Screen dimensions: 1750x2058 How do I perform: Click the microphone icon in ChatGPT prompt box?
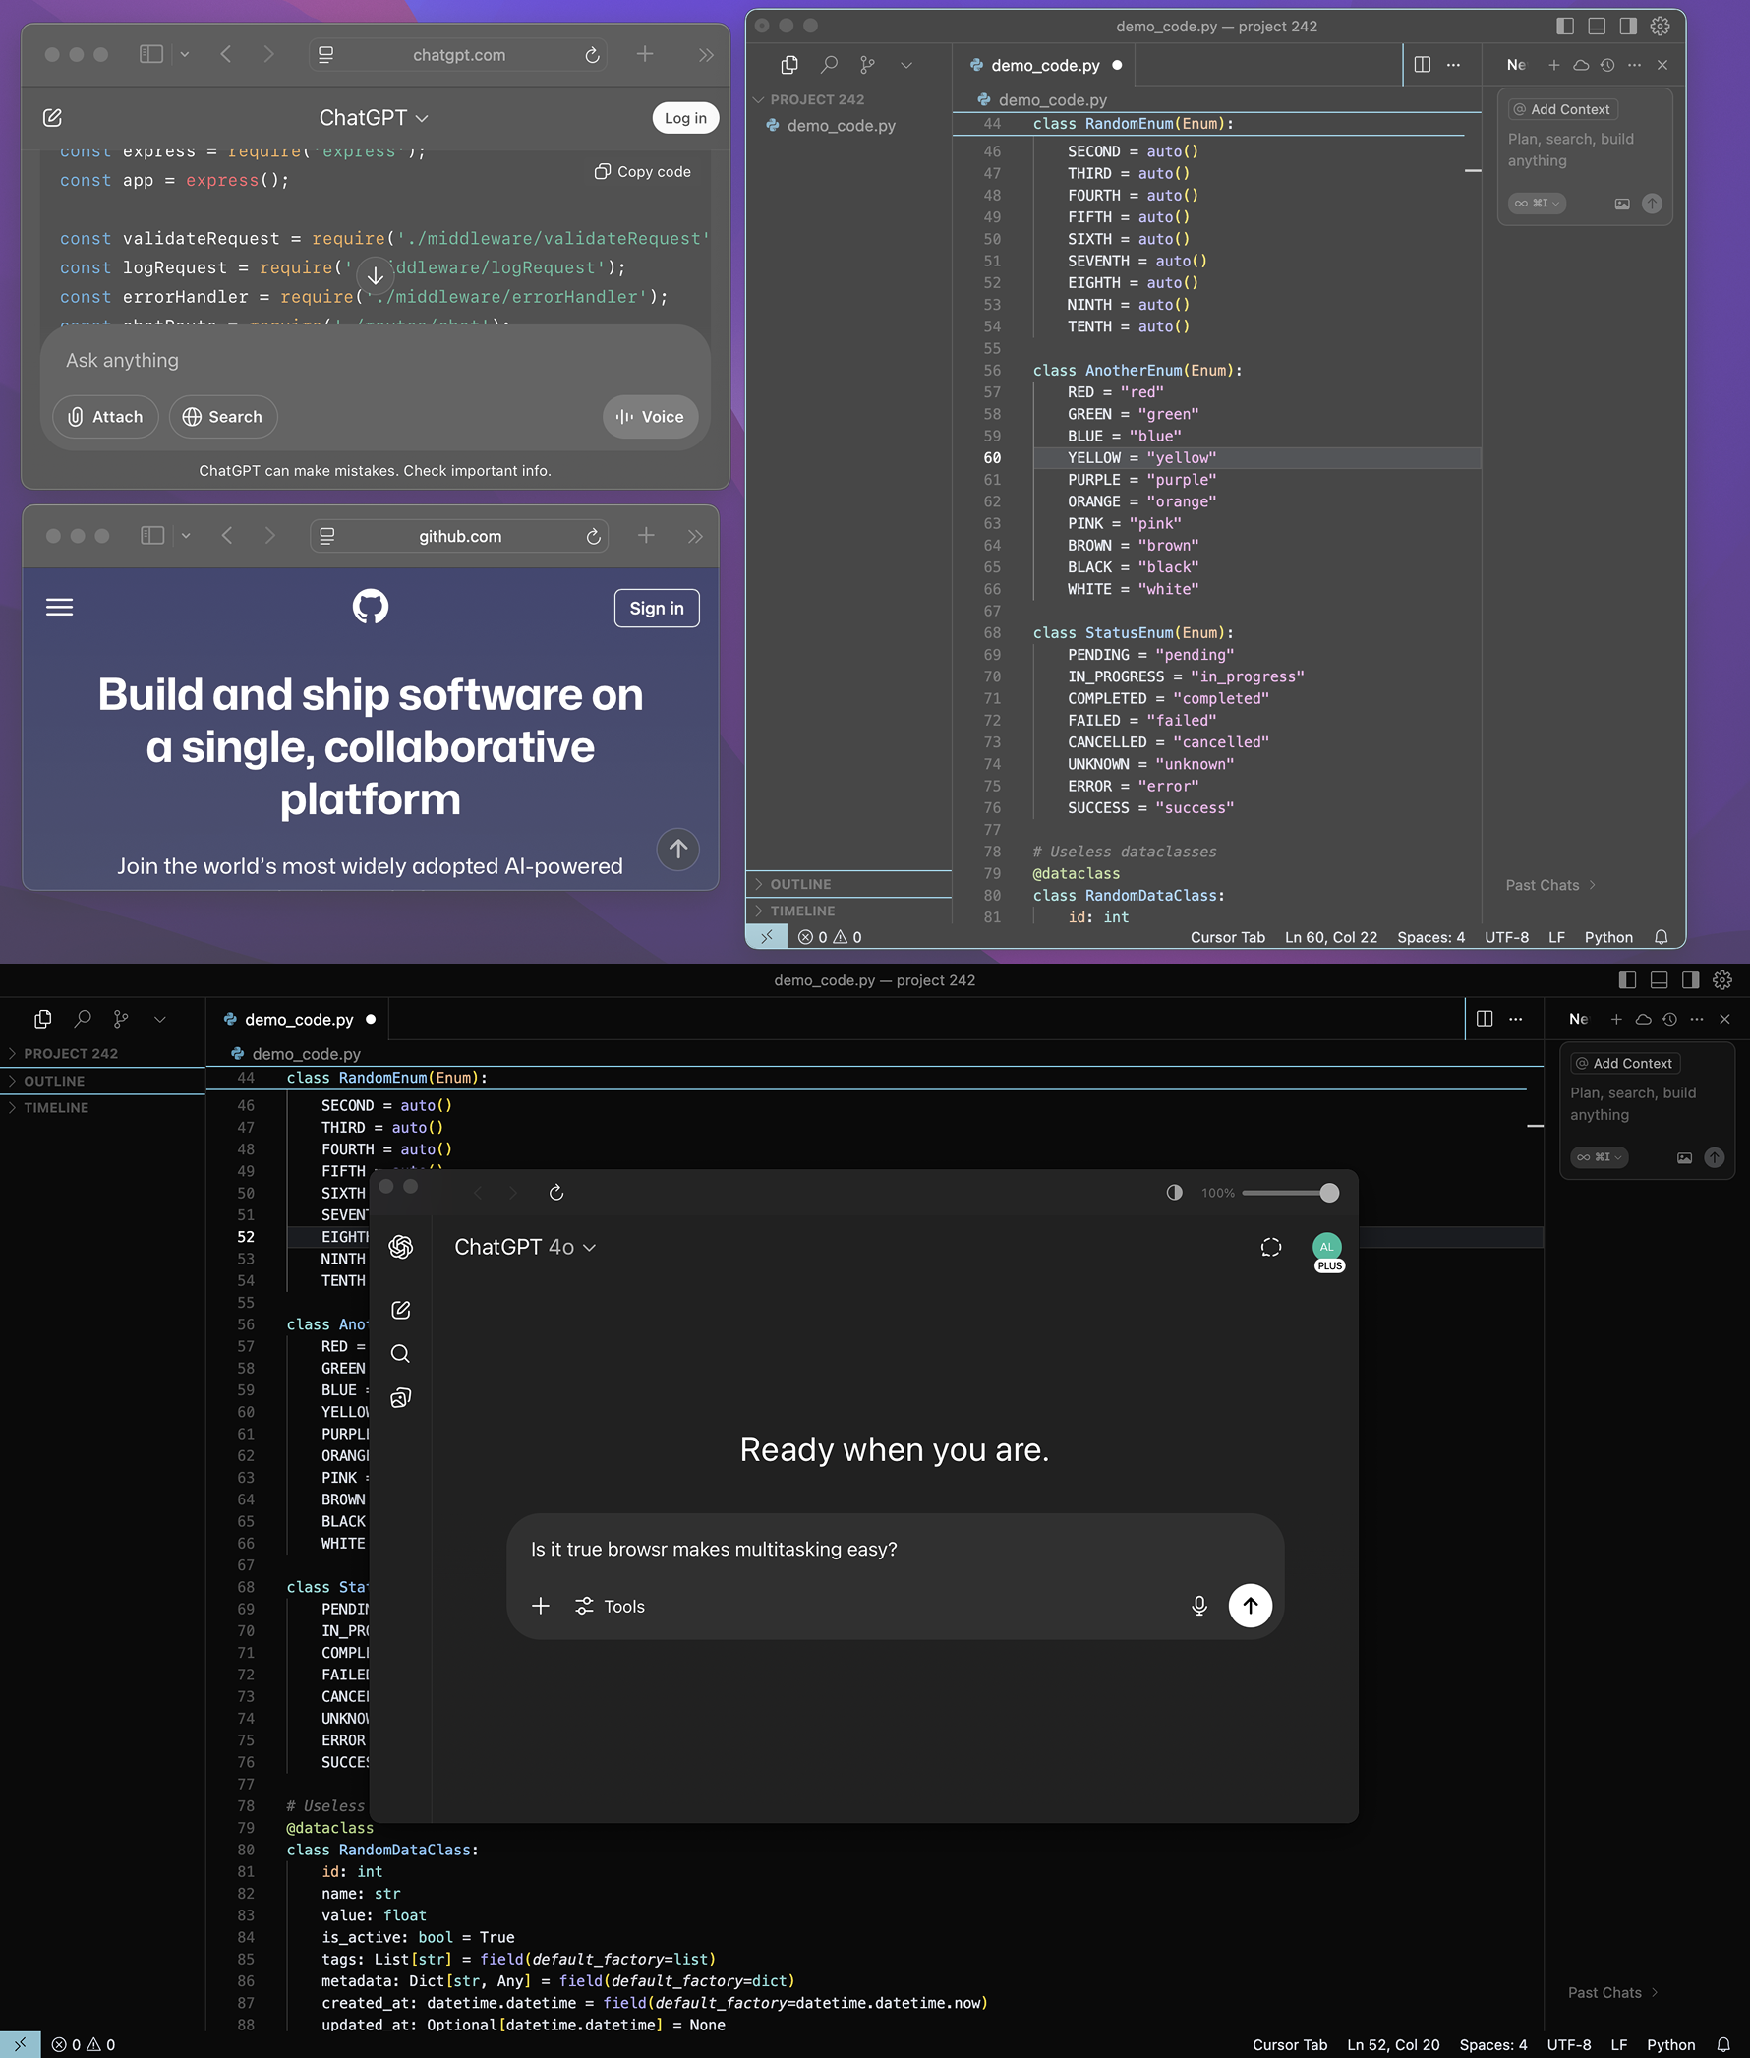(x=1198, y=1606)
